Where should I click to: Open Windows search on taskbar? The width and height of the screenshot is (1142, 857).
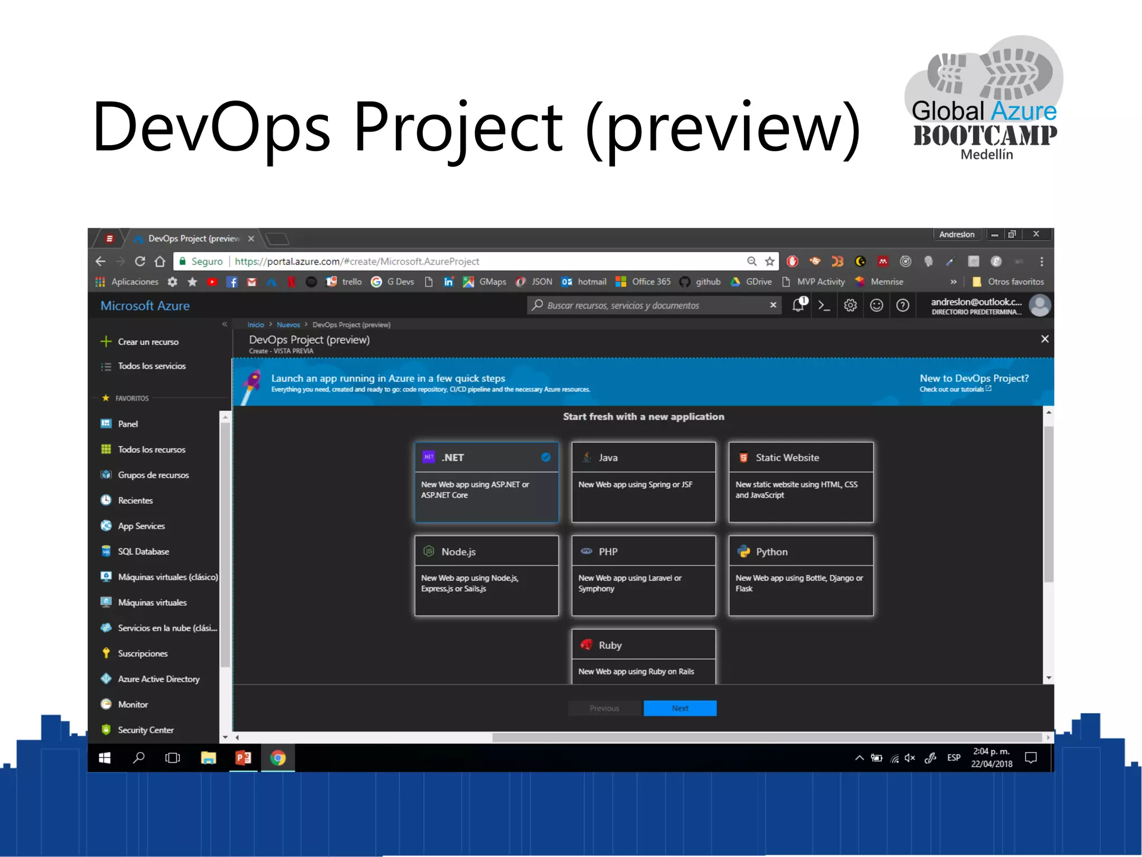(x=139, y=758)
